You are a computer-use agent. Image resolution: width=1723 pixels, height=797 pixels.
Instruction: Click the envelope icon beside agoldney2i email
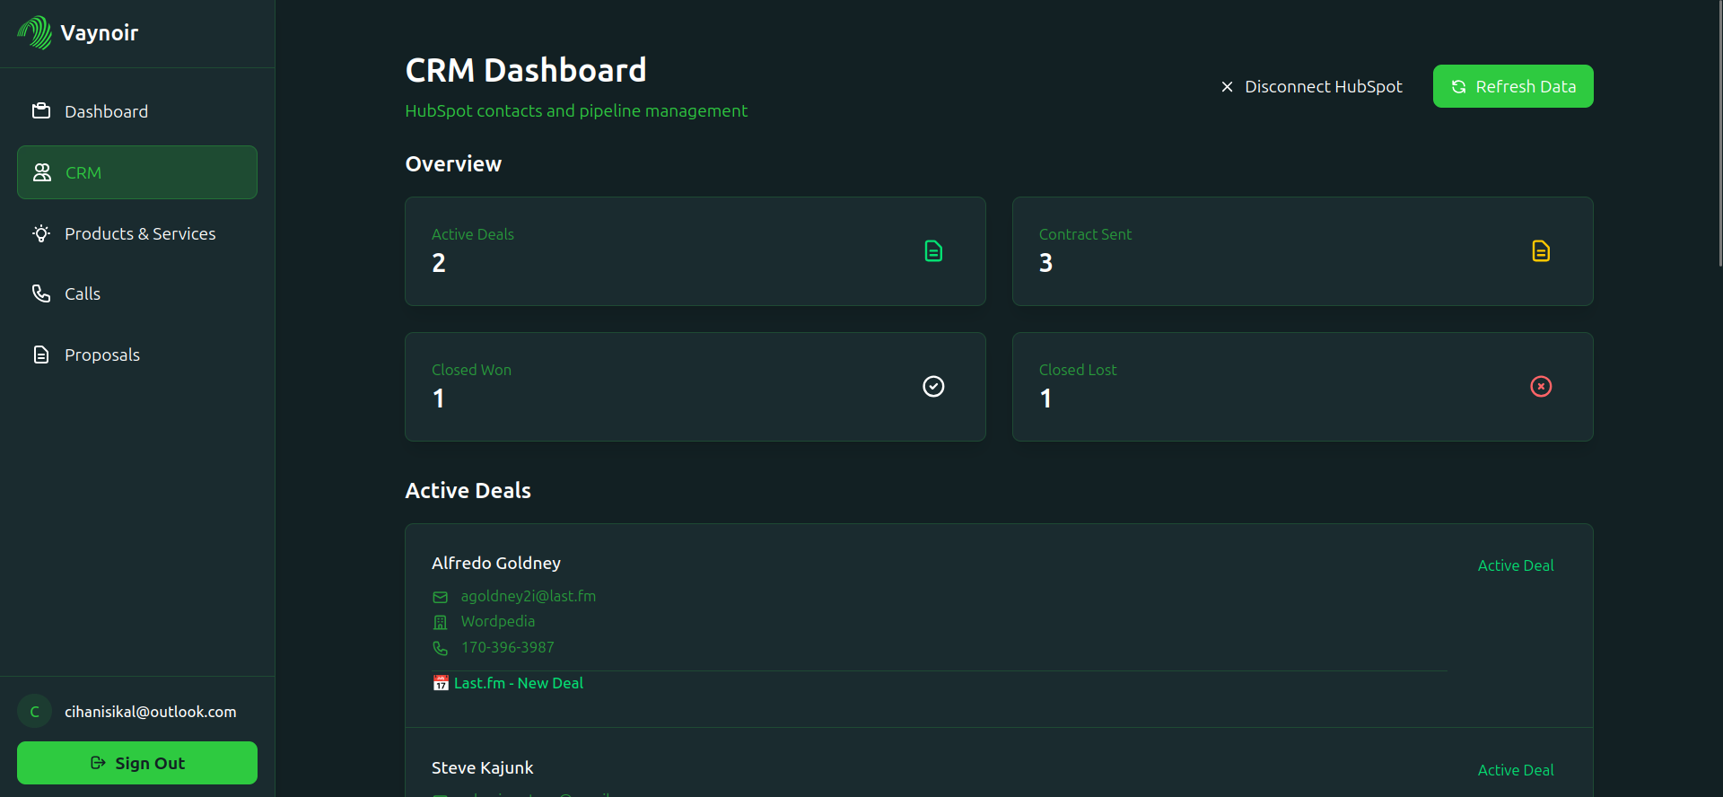440,597
